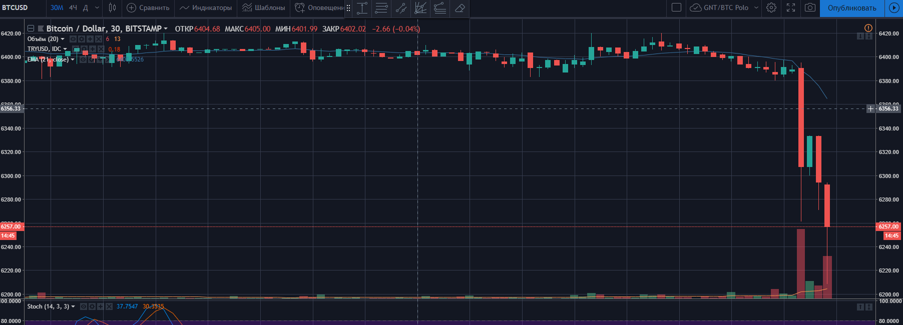
Task: Toggle visibility of the Объём volume indicator
Action: 73,39
